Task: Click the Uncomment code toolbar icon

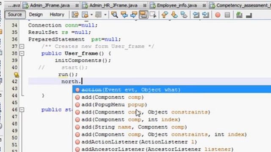Action: tap(249, 15)
